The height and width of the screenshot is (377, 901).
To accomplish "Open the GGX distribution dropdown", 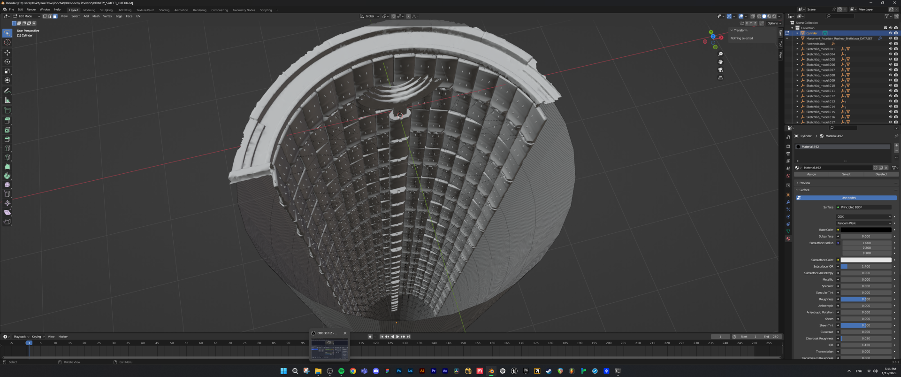I will 864,217.
